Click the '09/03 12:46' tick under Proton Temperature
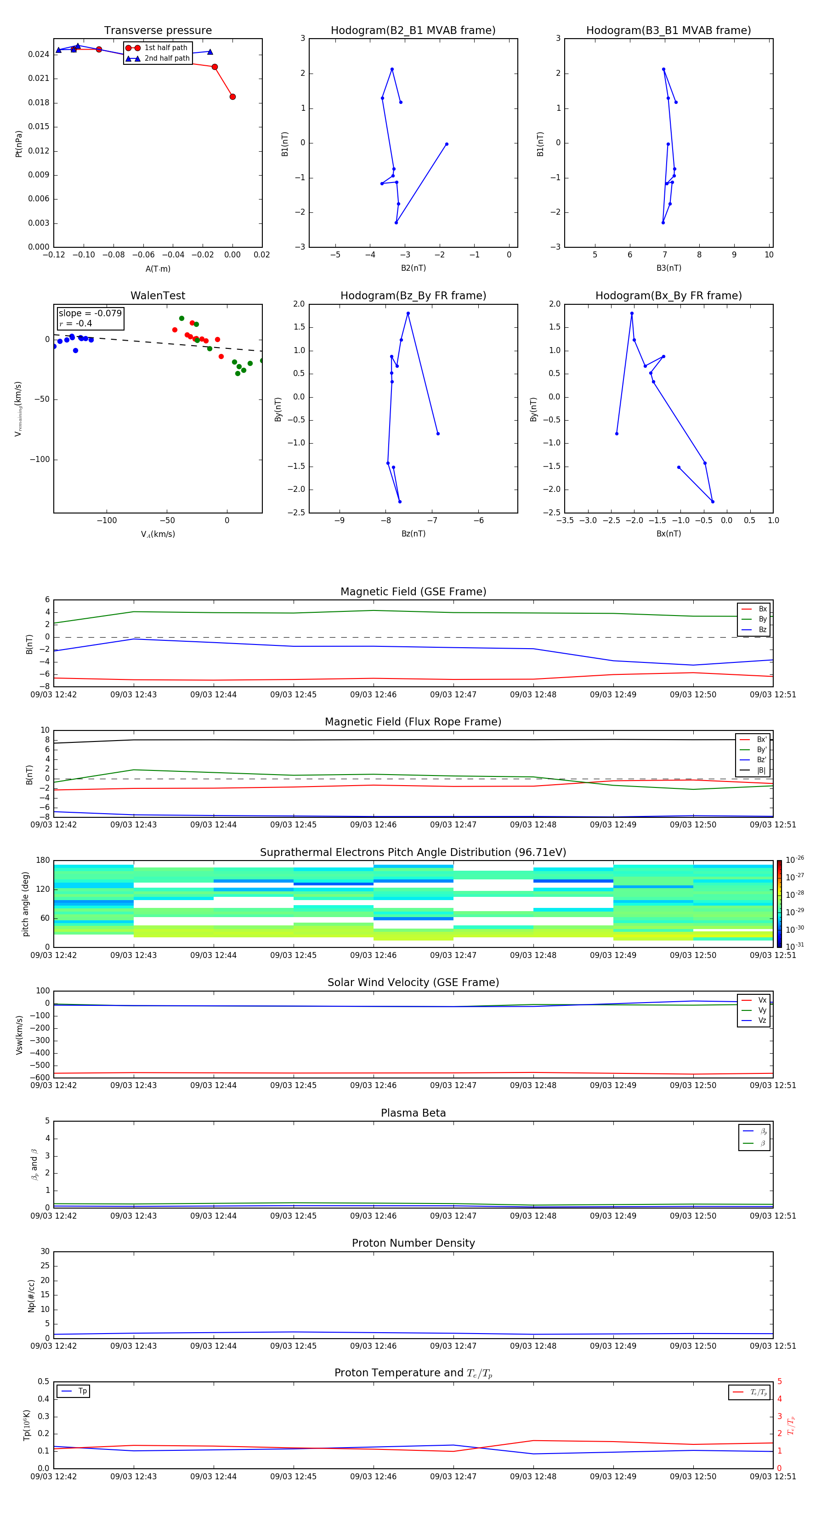 point(373,1477)
